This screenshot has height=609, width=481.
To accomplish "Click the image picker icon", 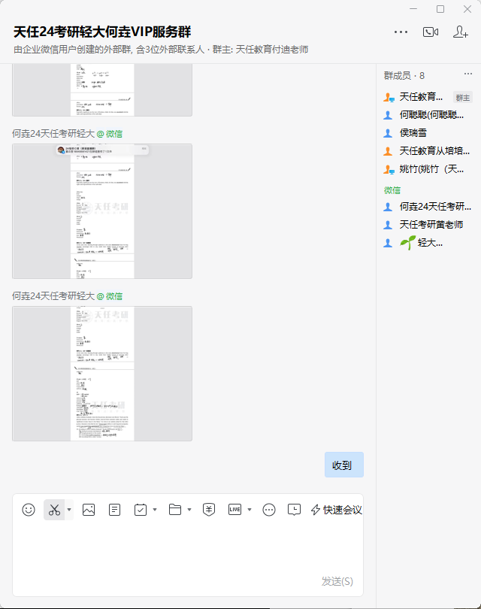I will click(89, 510).
